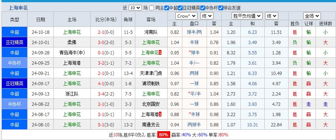The image size is (336, 140).
Task: Click the 类型 column header
Action: pyautogui.click(x=15, y=19)
